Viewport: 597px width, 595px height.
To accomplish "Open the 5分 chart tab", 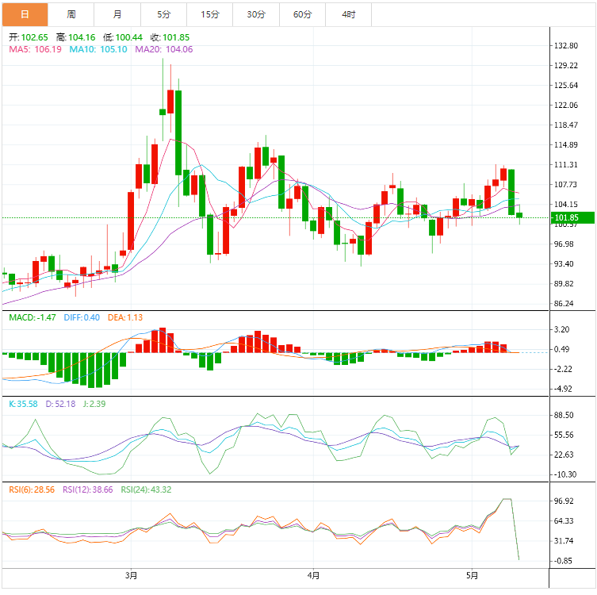I will (x=163, y=14).
